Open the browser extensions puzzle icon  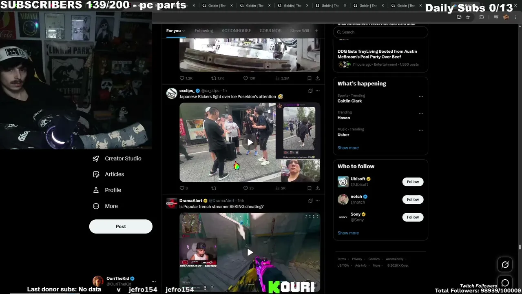pyautogui.click(x=482, y=17)
